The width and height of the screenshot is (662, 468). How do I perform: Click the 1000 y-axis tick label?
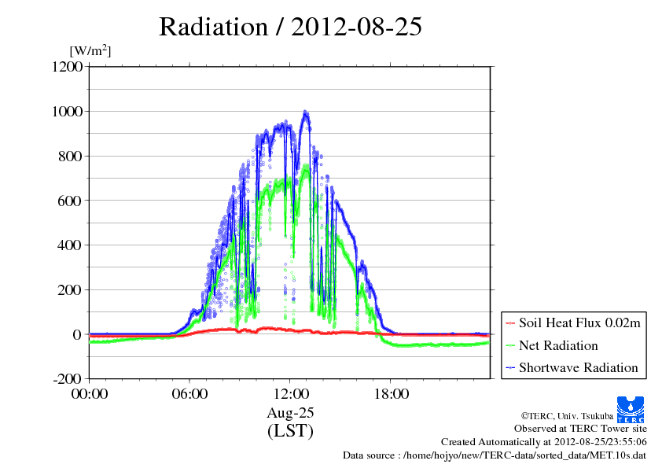click(x=68, y=112)
